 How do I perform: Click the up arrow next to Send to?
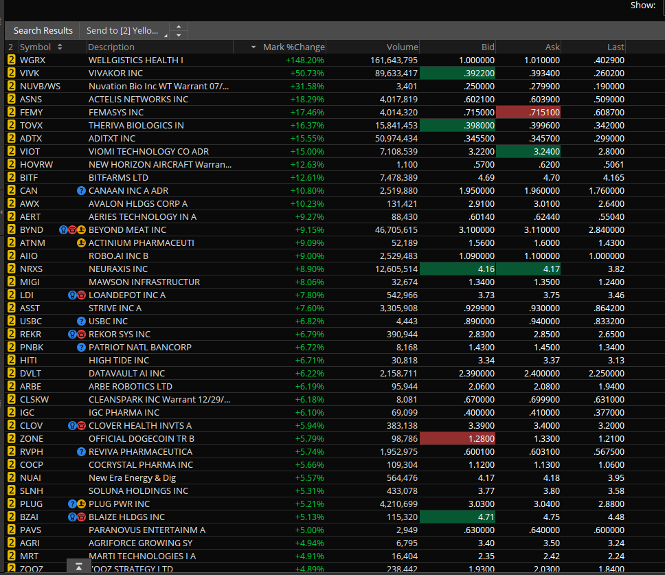(x=179, y=26)
